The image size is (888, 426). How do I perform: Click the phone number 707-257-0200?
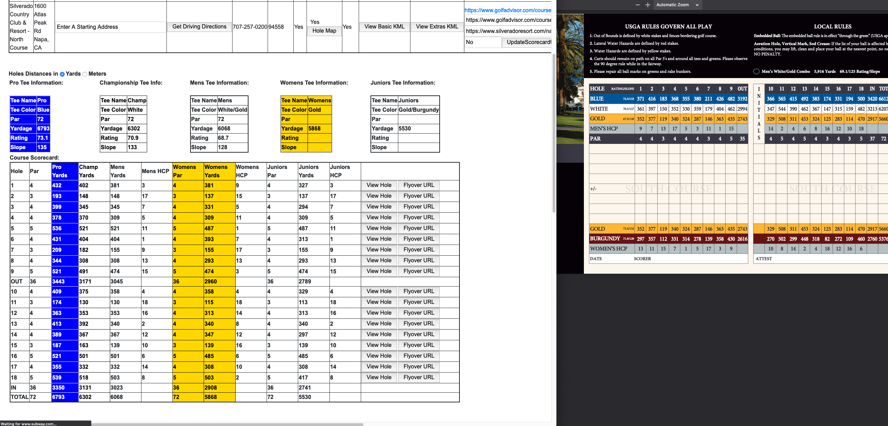pyautogui.click(x=250, y=27)
